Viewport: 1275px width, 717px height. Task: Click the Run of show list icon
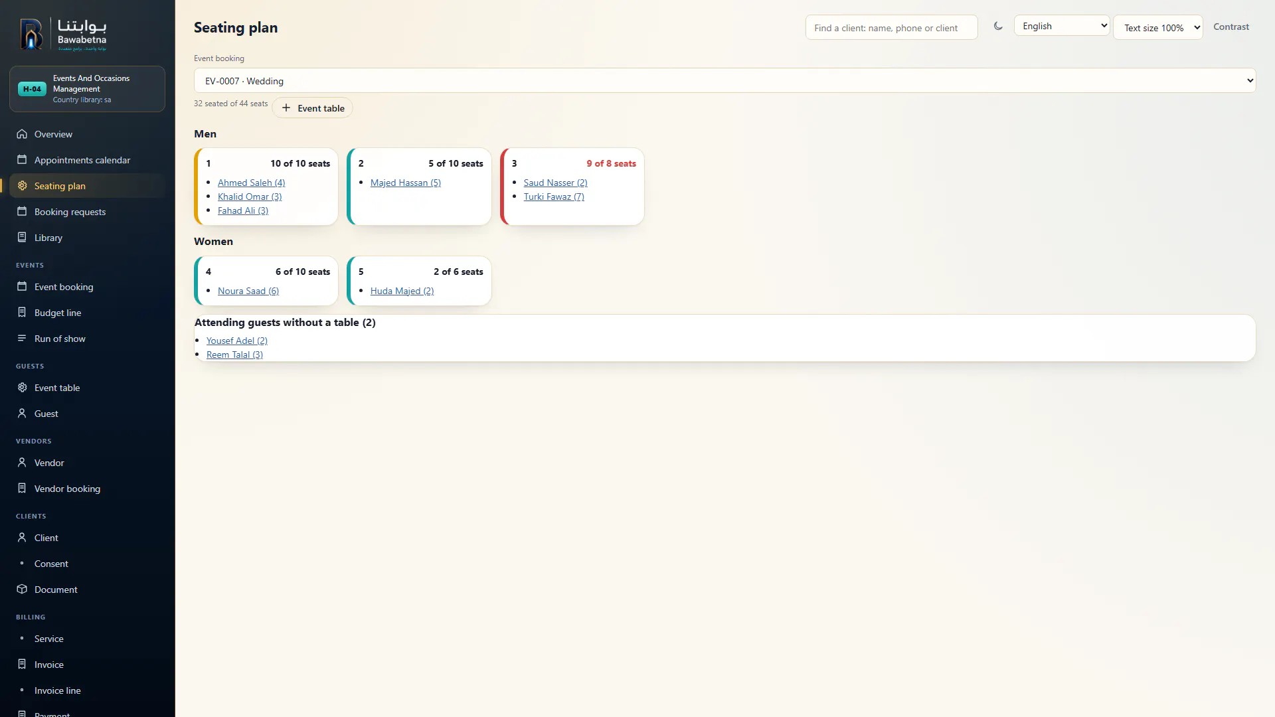(x=22, y=339)
